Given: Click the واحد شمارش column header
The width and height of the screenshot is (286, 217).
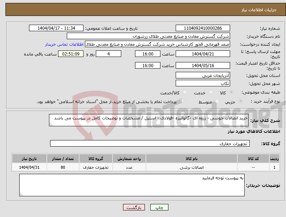Looking at the screenshot, I should [x=129, y=159].
